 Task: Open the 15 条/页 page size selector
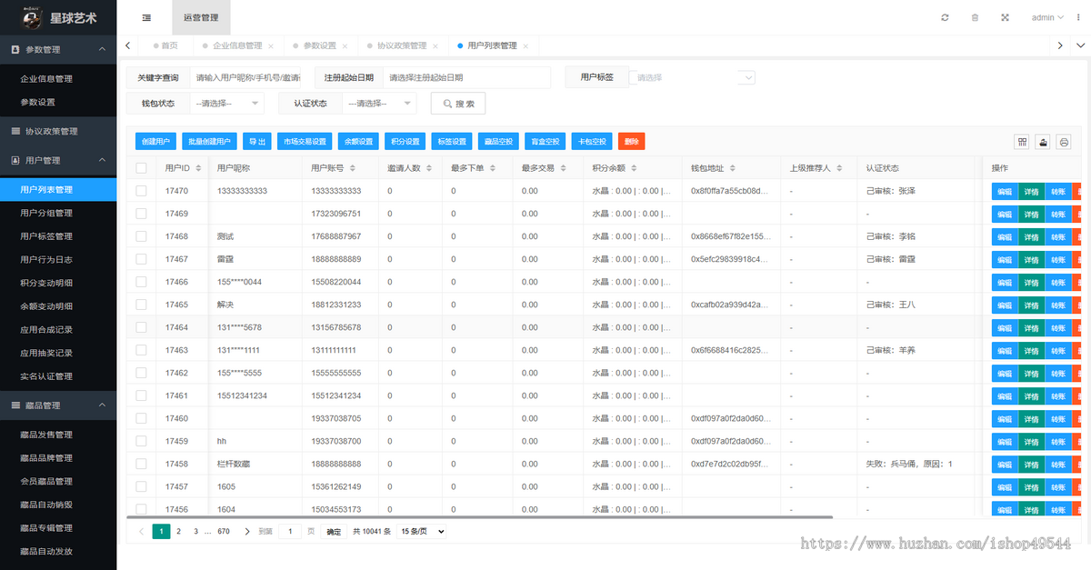pyautogui.click(x=423, y=531)
